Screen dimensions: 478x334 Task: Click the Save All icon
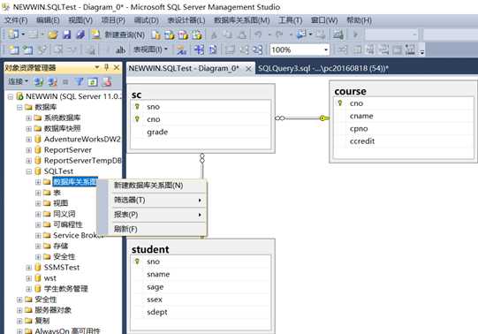80,34
